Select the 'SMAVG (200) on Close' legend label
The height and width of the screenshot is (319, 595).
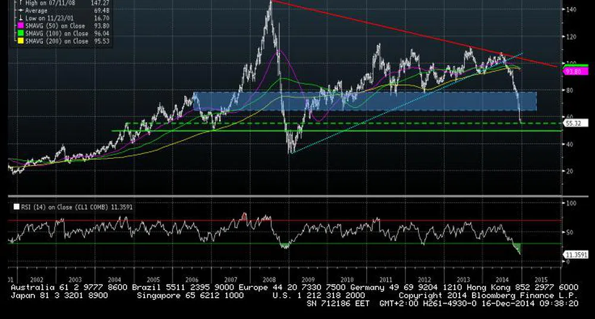(58, 41)
